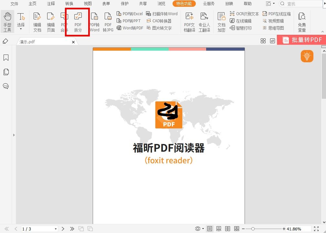Open the bookmarks panel in the sidebar

pyautogui.click(x=5, y=57)
